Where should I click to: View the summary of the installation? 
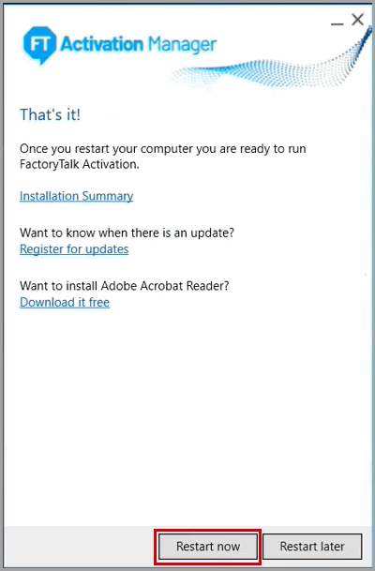pyautogui.click(x=77, y=196)
